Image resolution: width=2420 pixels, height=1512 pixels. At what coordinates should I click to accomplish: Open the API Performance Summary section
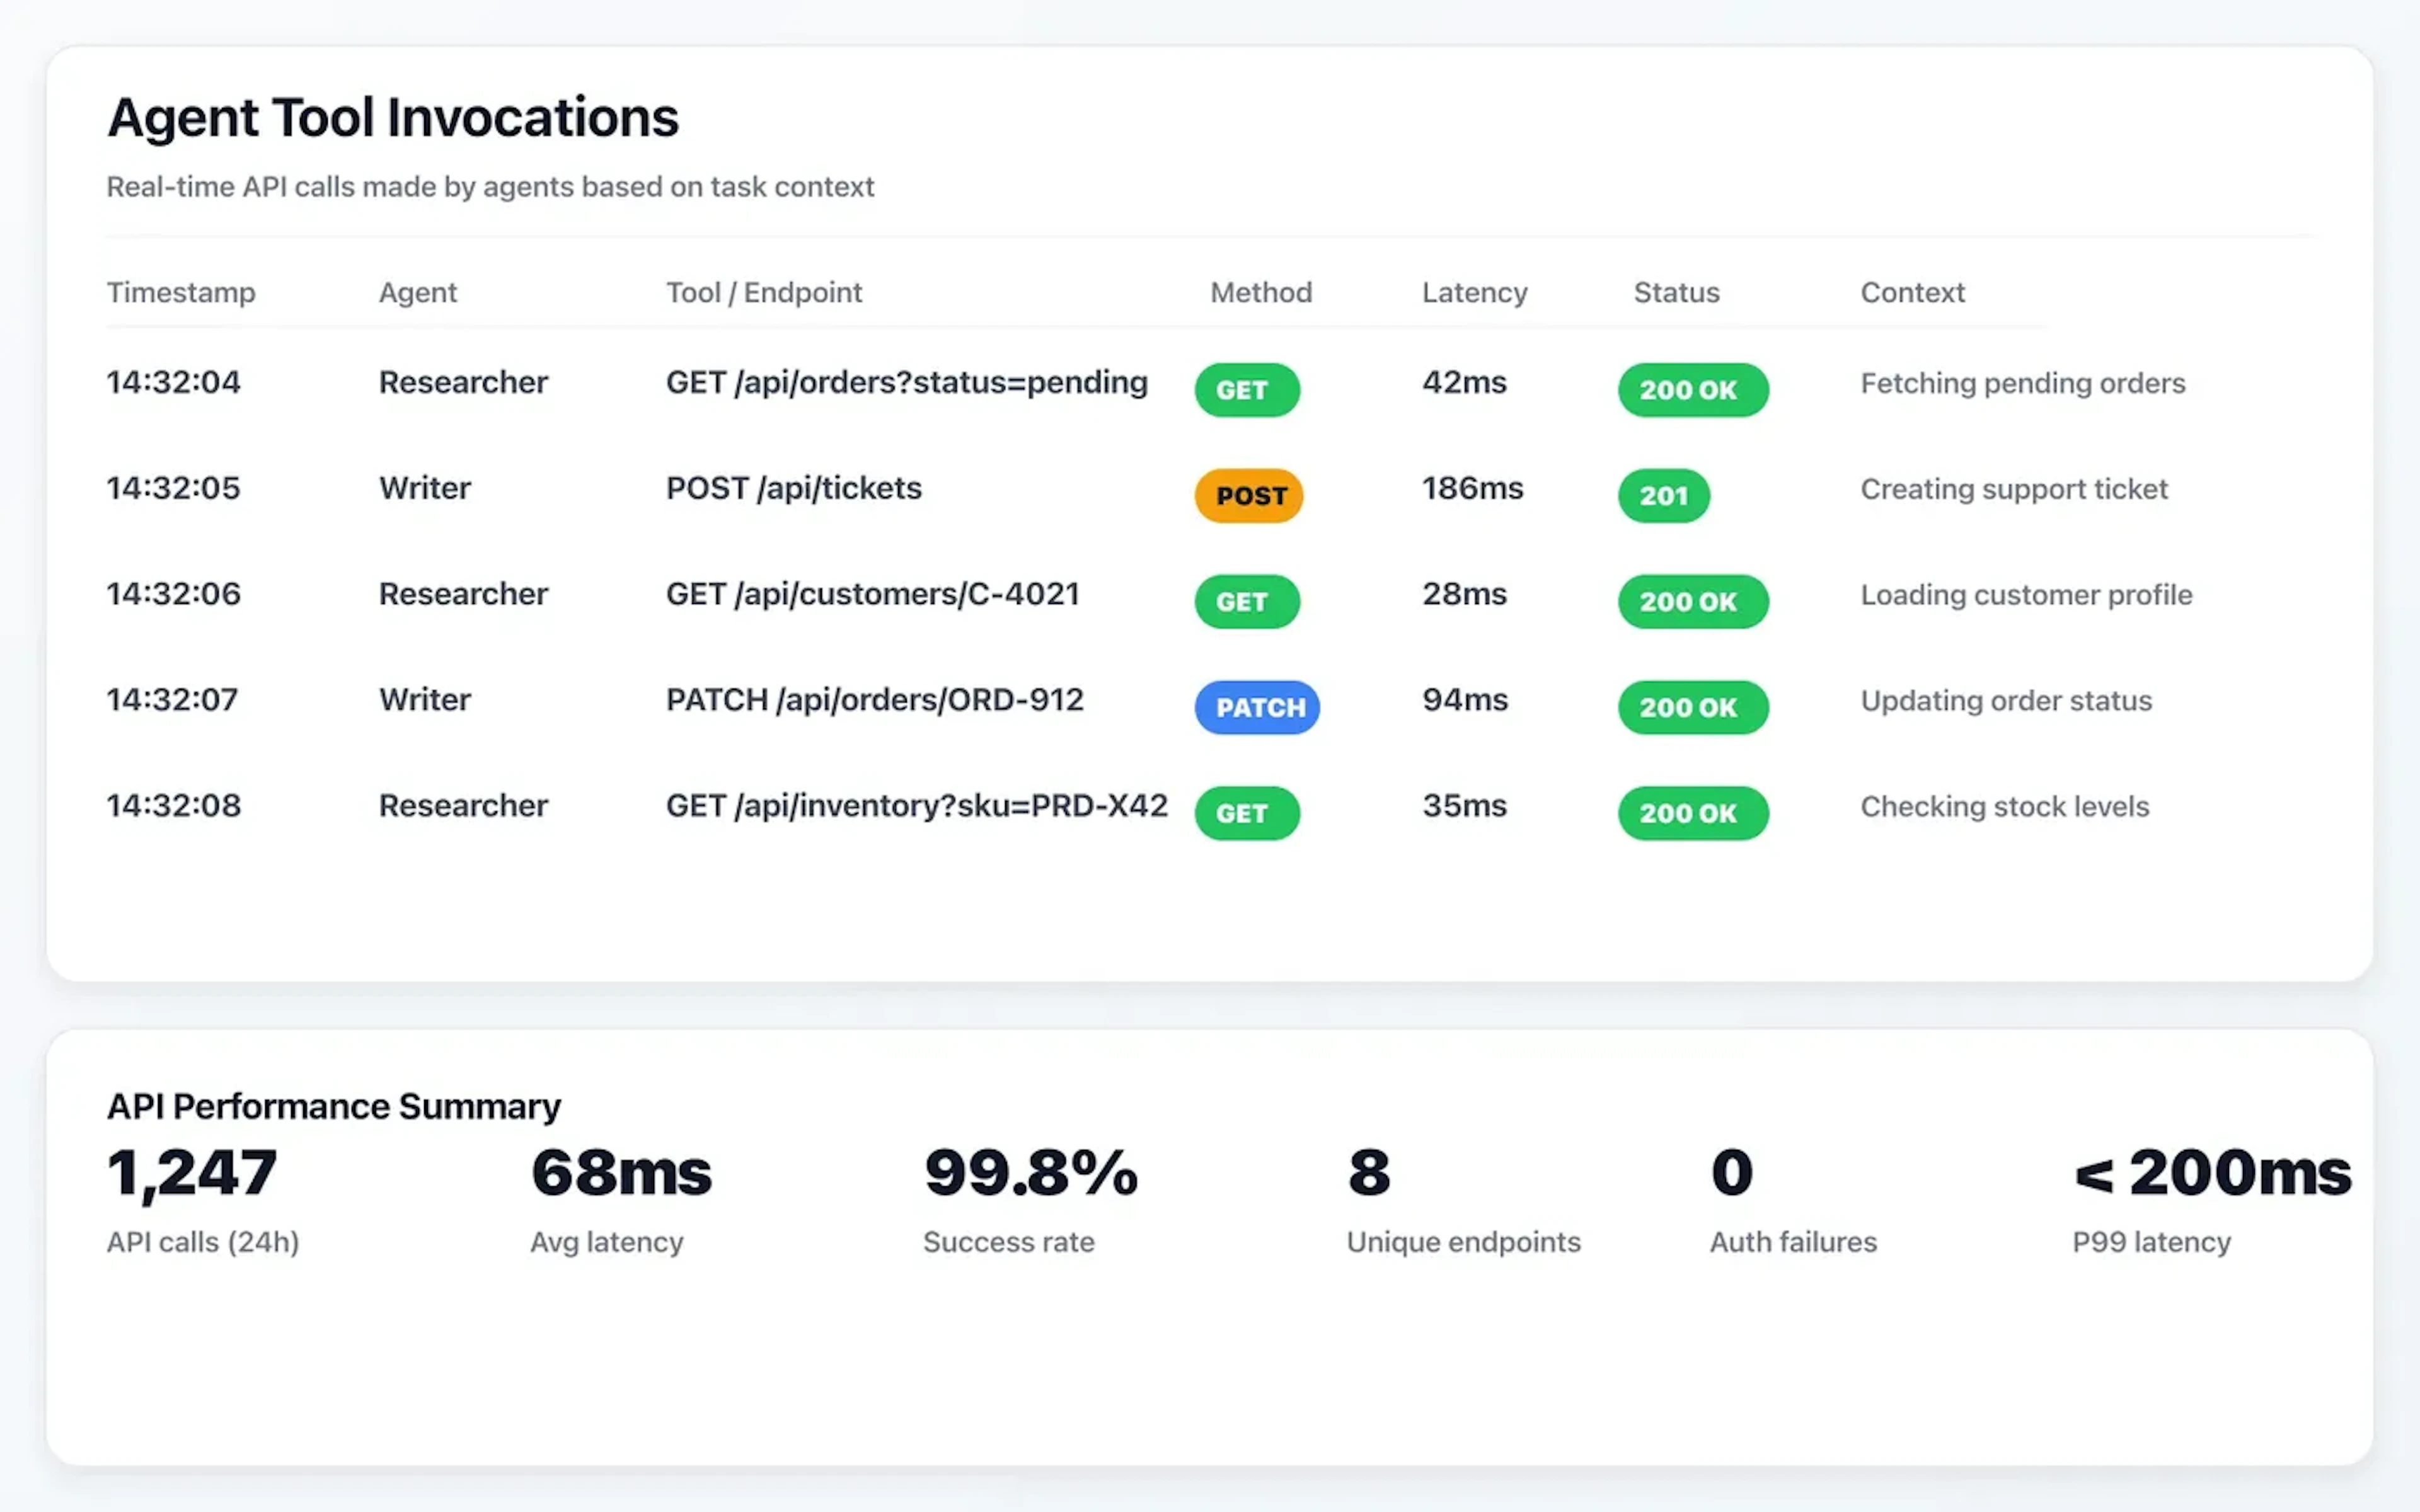pyautogui.click(x=333, y=1107)
